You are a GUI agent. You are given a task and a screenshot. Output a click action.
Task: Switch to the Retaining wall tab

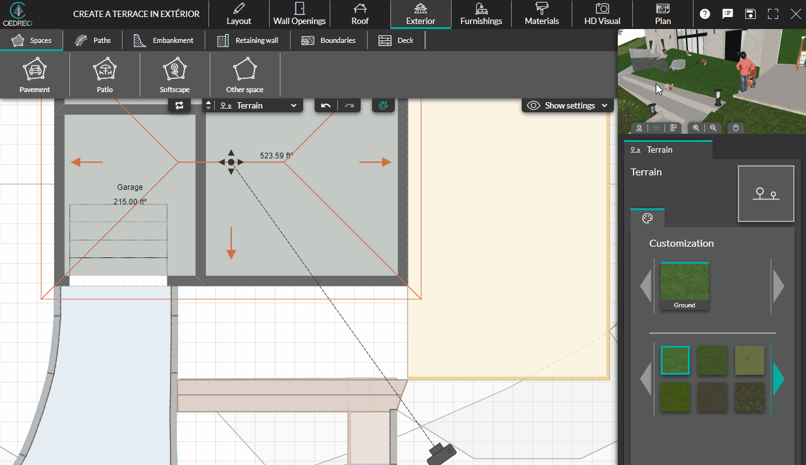[248, 40]
